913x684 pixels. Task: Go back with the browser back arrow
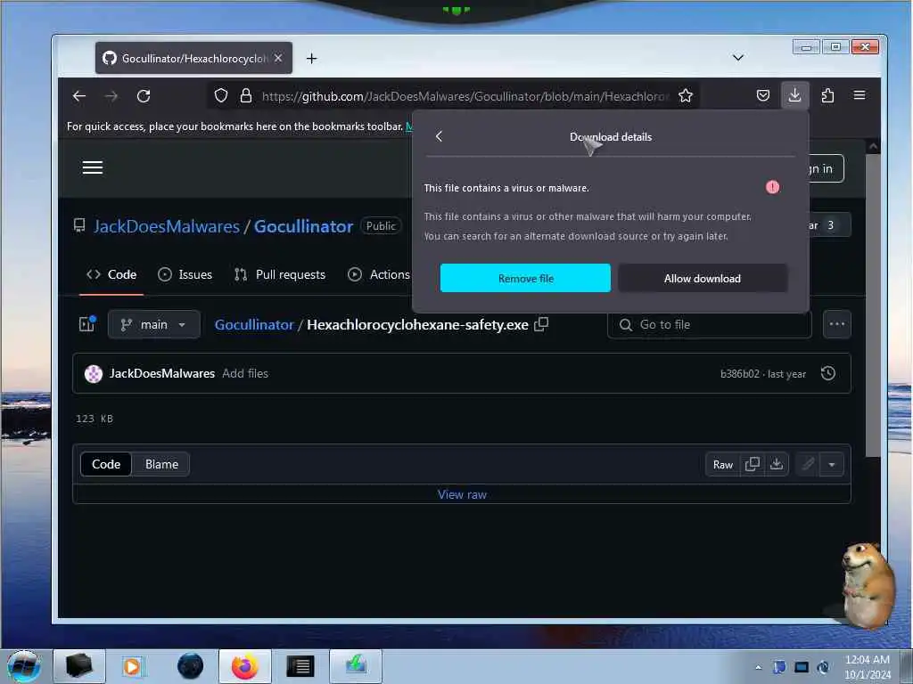(x=79, y=96)
